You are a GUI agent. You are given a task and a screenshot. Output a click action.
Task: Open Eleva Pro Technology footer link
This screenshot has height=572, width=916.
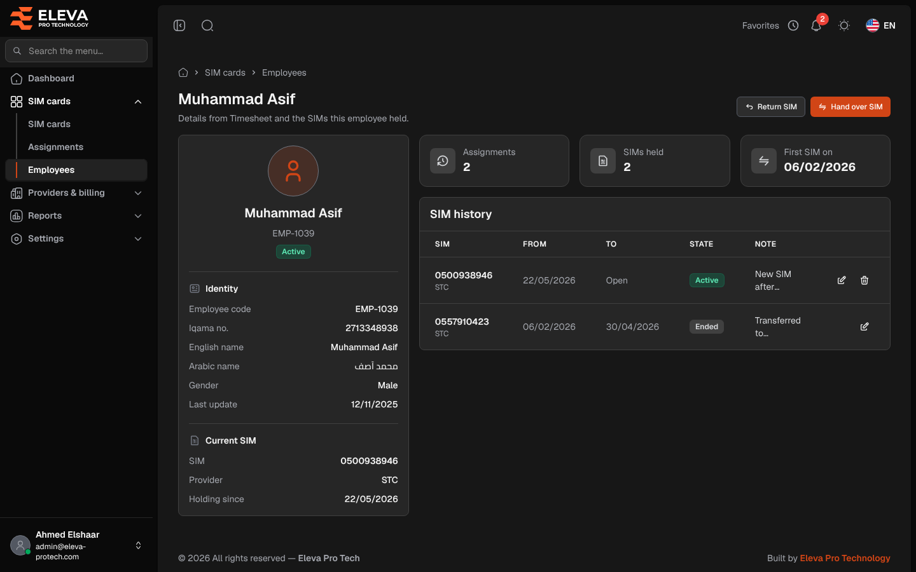click(845, 558)
